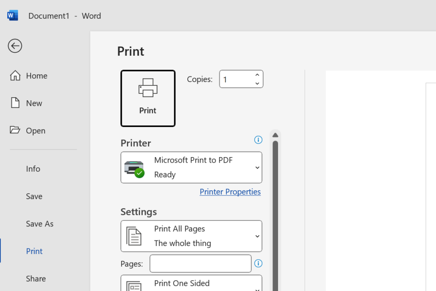Open the Info menu item
The image size is (436, 291).
point(33,169)
